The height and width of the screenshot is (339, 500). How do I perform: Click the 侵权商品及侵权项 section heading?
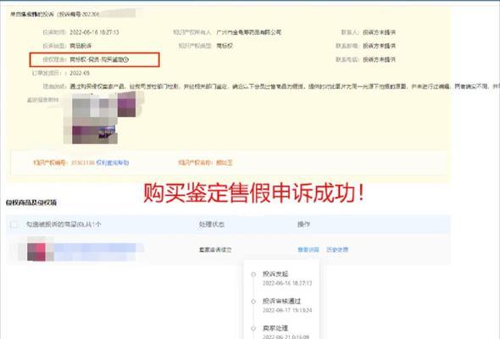(31, 203)
